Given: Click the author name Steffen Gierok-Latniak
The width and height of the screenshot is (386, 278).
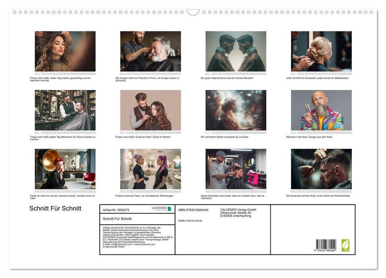Looking at the screenshot, I should [x=190, y=220].
